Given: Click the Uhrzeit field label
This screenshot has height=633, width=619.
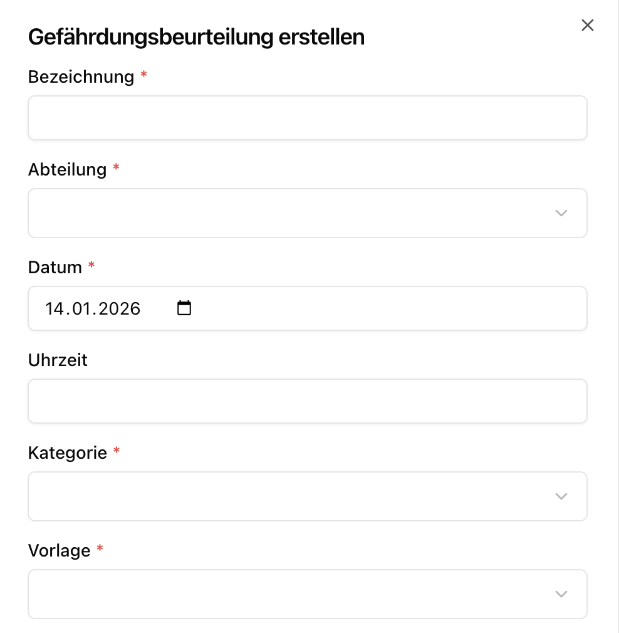Looking at the screenshot, I should coord(57,360).
